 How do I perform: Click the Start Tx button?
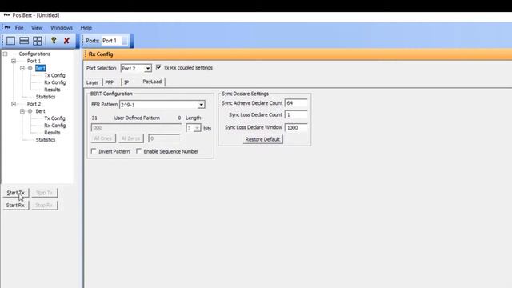coord(16,193)
